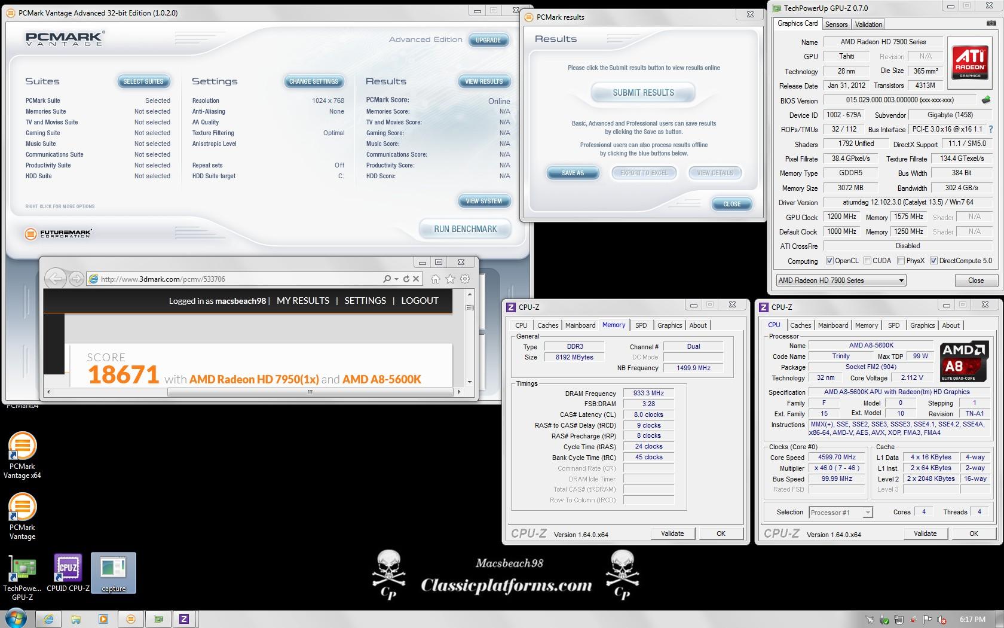Open Caches tab in right CPU-Z
The height and width of the screenshot is (628, 1004).
click(800, 325)
